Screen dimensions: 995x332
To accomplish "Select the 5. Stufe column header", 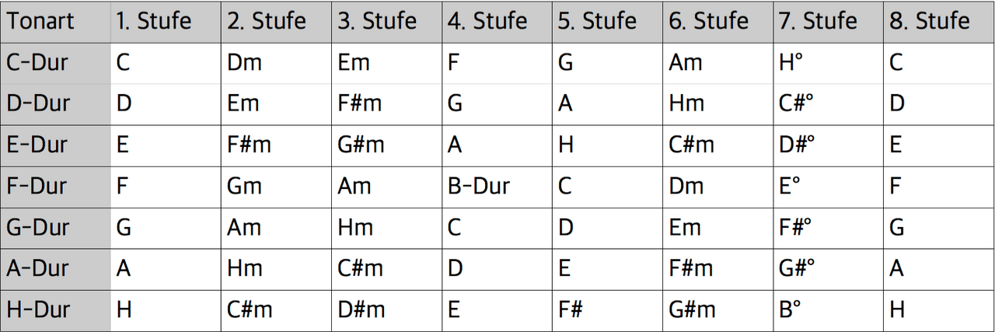I will click(596, 21).
